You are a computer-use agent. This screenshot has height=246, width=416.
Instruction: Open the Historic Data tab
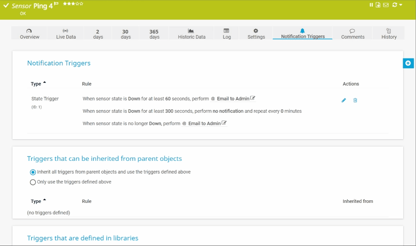[191, 33]
